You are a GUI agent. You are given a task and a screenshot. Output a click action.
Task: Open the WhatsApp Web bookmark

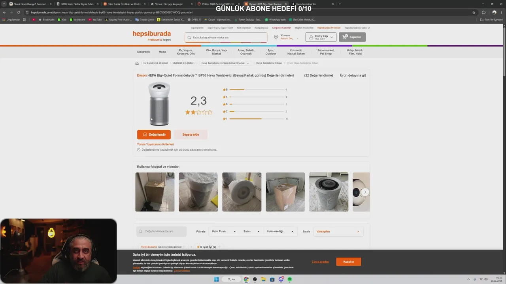275,19
